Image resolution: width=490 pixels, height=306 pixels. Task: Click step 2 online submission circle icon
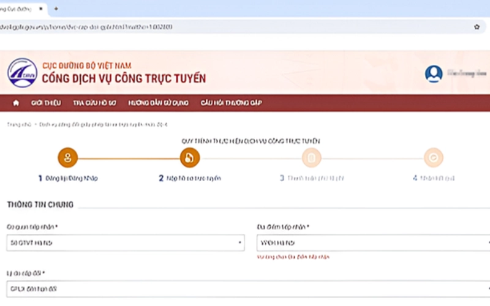tap(190, 158)
